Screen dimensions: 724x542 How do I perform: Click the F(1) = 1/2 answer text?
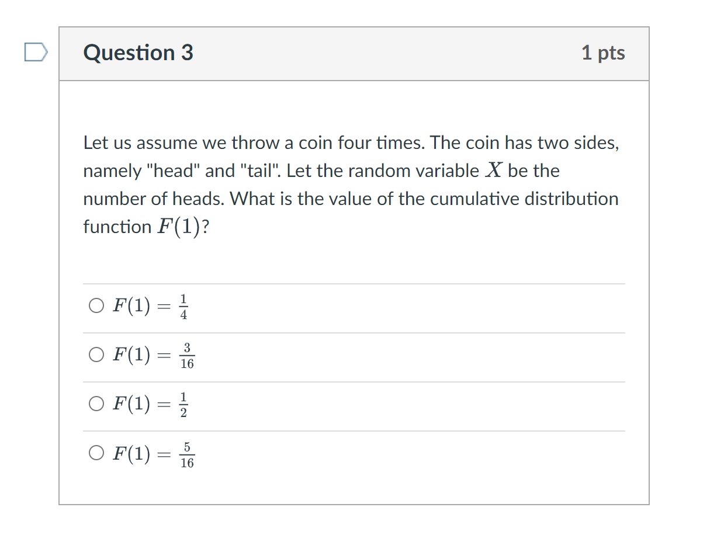click(149, 403)
